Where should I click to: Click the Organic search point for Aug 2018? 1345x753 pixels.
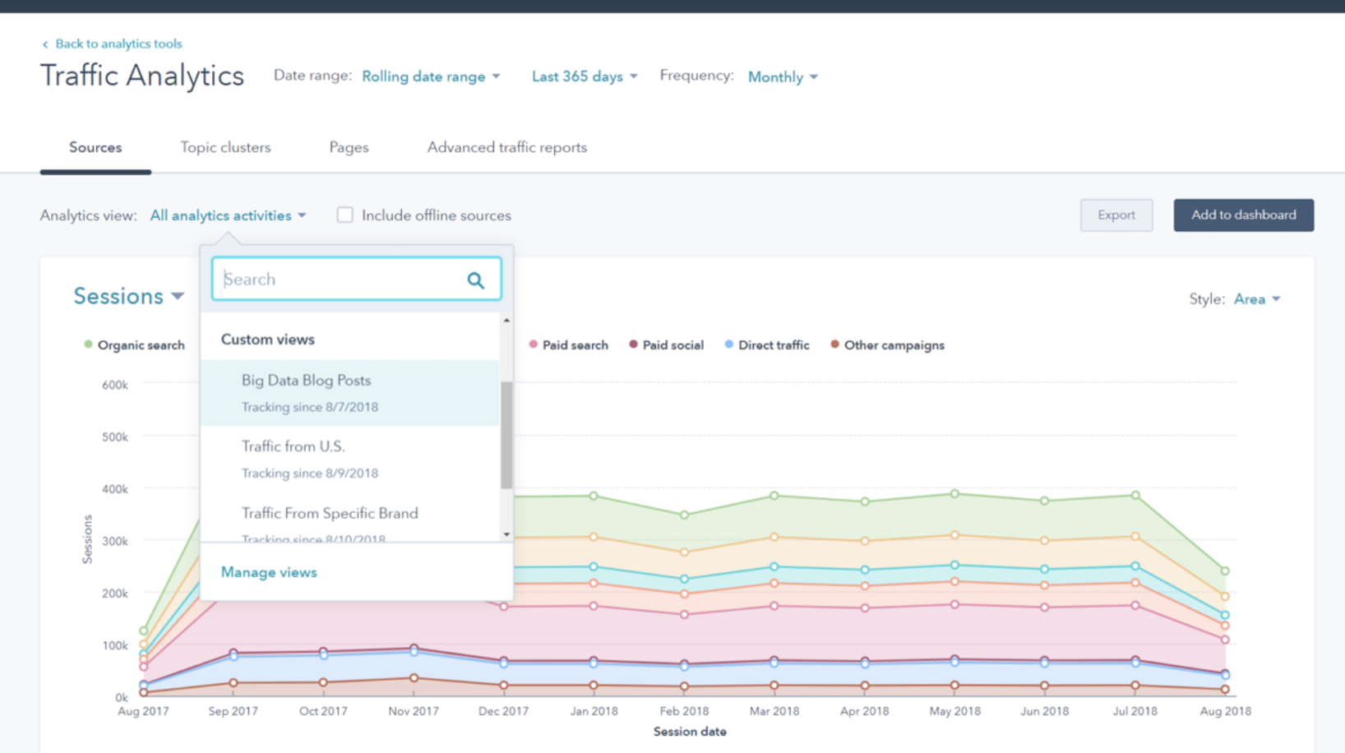coord(1225,571)
